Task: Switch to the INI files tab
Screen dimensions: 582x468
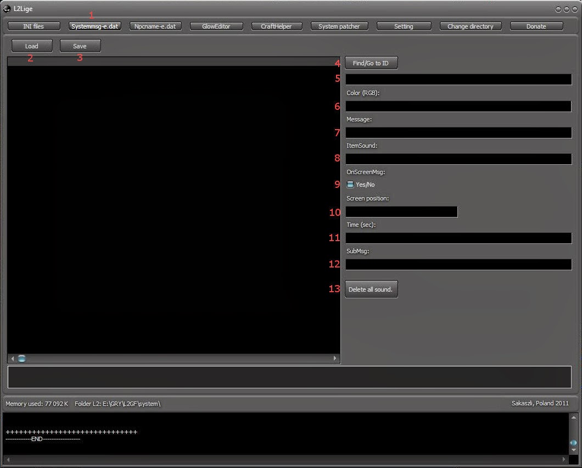Action: pyautogui.click(x=33, y=26)
